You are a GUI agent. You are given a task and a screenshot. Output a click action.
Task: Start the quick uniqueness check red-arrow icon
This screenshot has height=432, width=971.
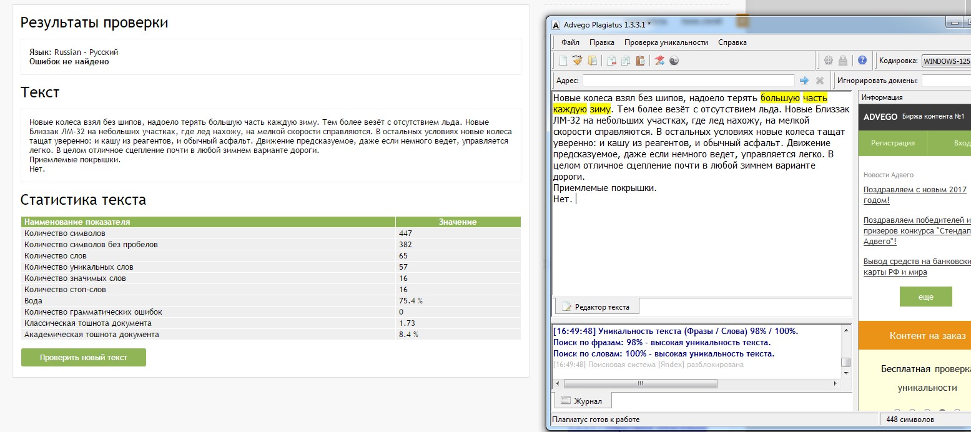[x=659, y=61]
